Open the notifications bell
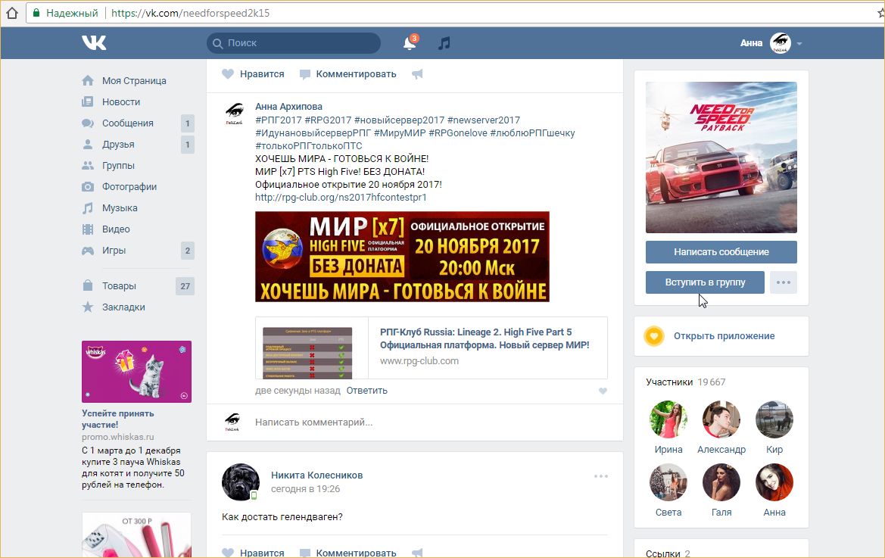Screen dimensions: 885x558 click(x=410, y=43)
